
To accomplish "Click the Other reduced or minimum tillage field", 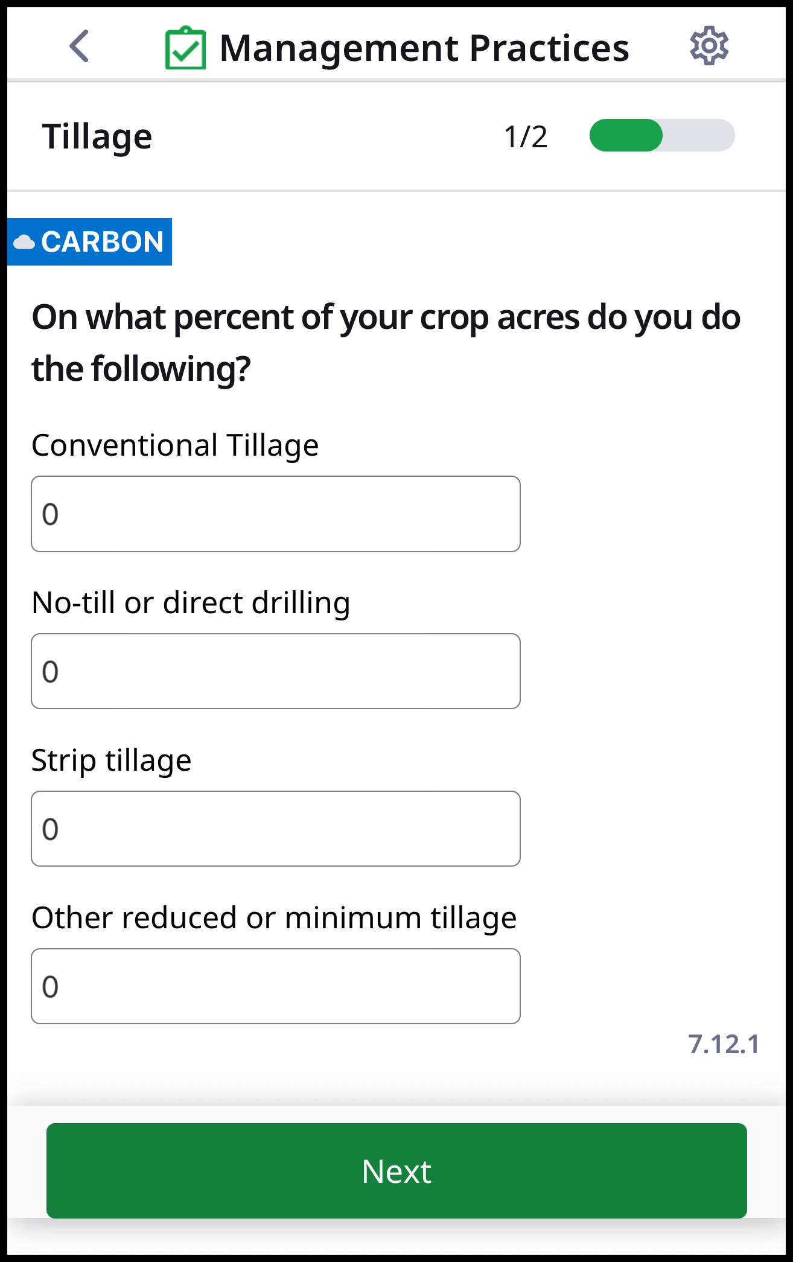I will 275,986.
